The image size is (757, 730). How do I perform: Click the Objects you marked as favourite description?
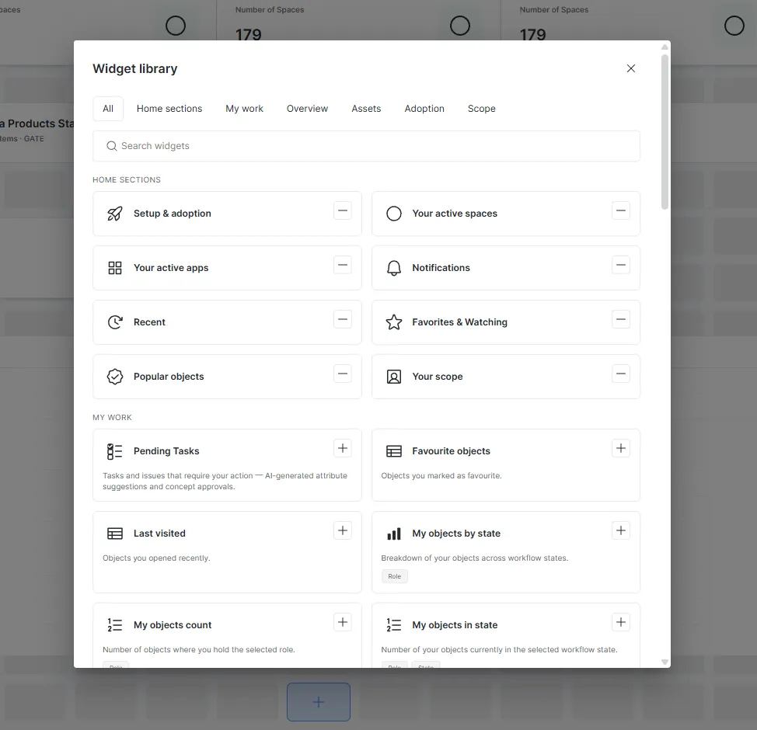(x=441, y=476)
